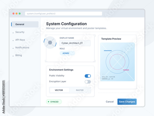Click the Display Name input field
The image size is (154, 116).
75,43
